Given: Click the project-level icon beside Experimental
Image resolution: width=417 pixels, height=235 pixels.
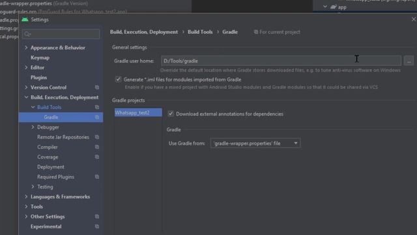Looking at the screenshot, I should (x=97, y=227).
